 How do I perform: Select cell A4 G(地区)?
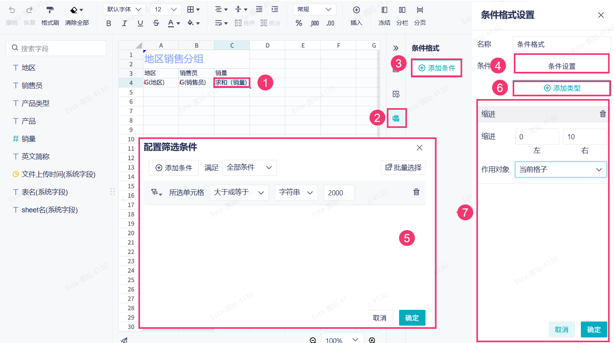(x=161, y=82)
